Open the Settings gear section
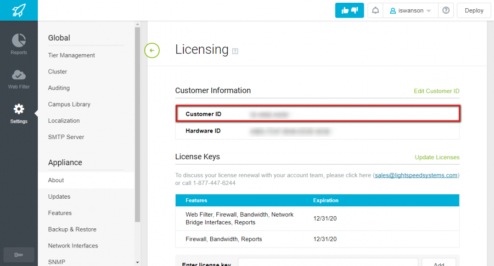This screenshot has height=266, width=494. click(x=19, y=114)
